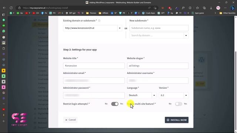Open the Up bookmark
Screen dimensions: 237x133
coord(20,13)
